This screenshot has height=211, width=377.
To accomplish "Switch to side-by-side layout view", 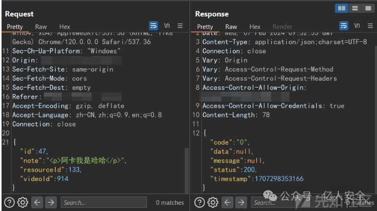I will point(341,8).
